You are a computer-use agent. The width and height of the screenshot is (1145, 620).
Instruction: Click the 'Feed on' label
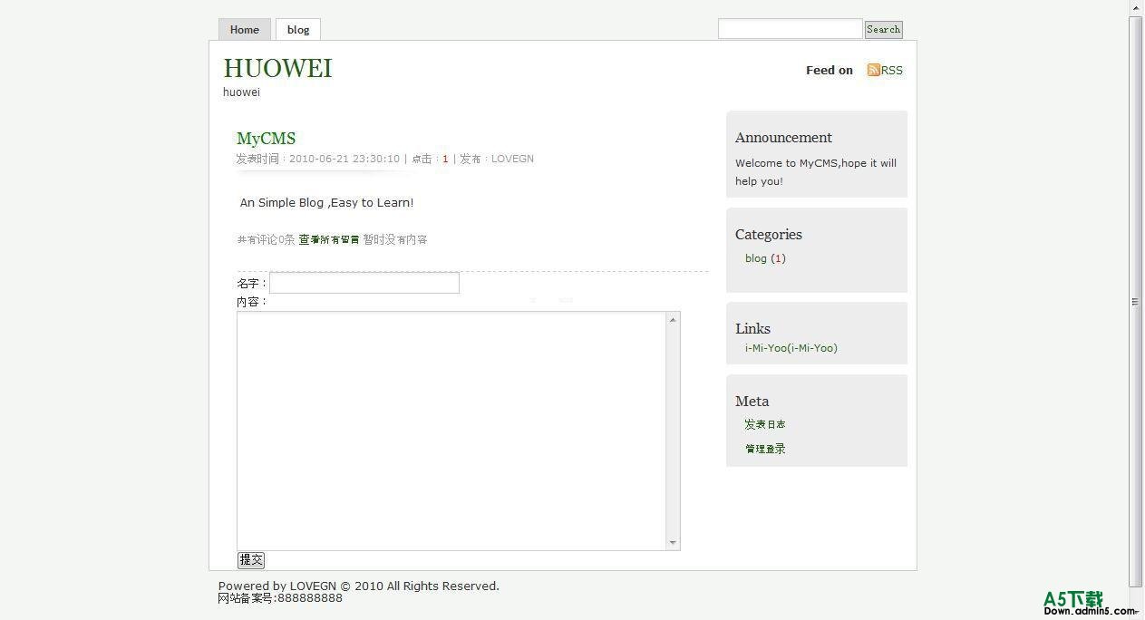pyautogui.click(x=830, y=70)
